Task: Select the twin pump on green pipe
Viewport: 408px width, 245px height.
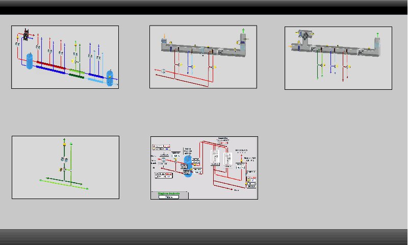Action: pyautogui.click(x=64, y=160)
